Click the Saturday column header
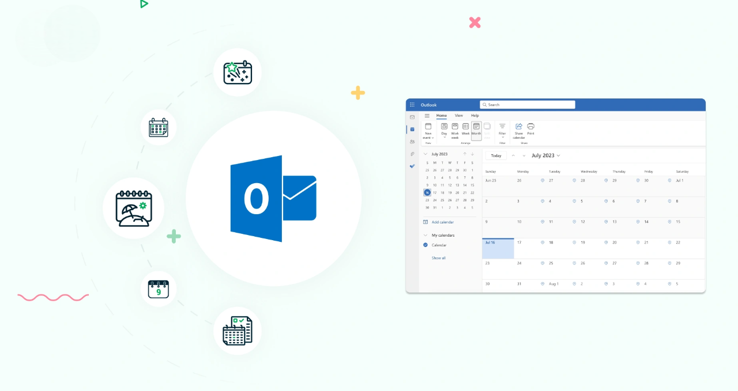 click(682, 171)
